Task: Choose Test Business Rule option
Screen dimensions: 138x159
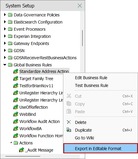Action: [91, 85]
